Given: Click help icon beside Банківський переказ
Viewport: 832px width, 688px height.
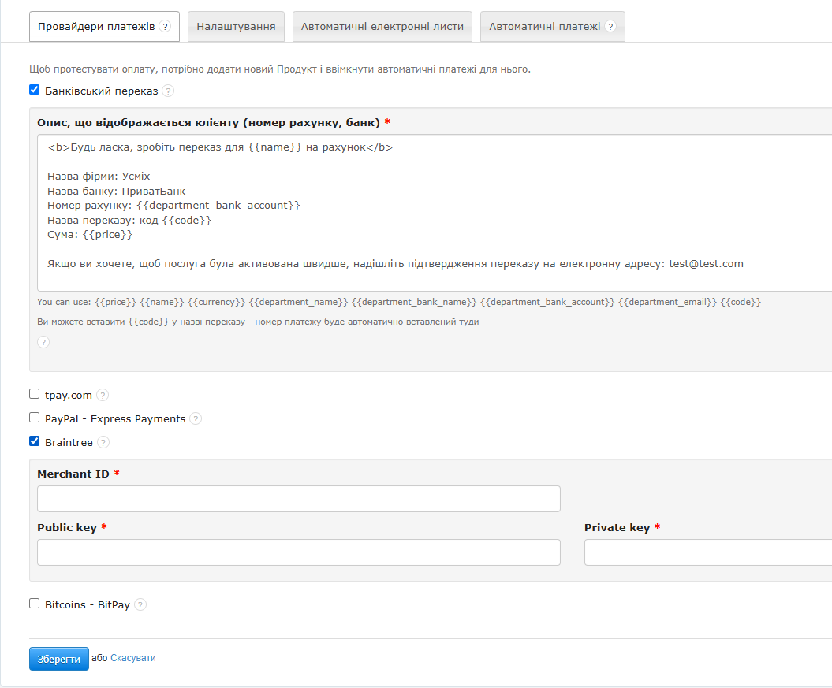Looking at the screenshot, I should pyautogui.click(x=168, y=91).
